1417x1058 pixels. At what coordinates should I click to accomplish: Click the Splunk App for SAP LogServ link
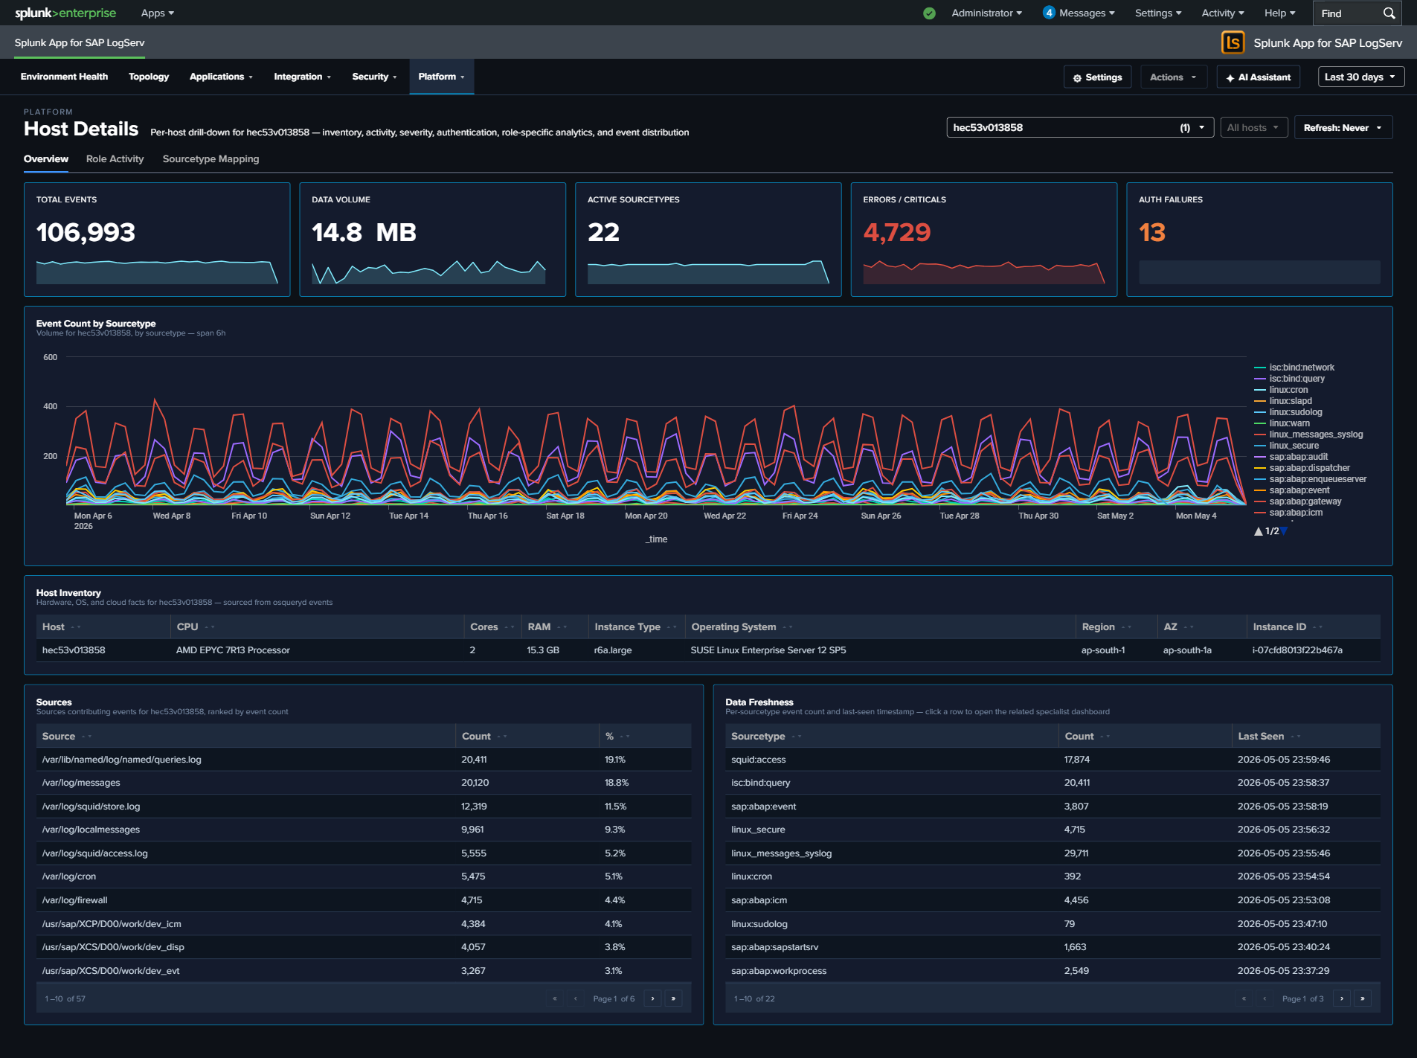pyautogui.click(x=80, y=42)
